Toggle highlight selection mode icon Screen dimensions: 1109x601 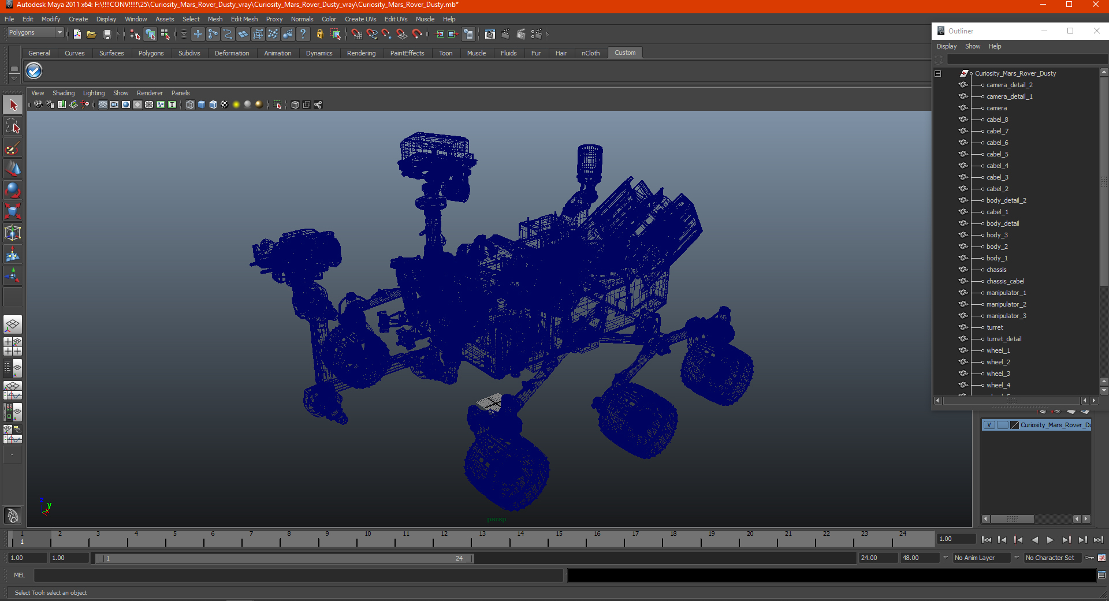point(336,34)
